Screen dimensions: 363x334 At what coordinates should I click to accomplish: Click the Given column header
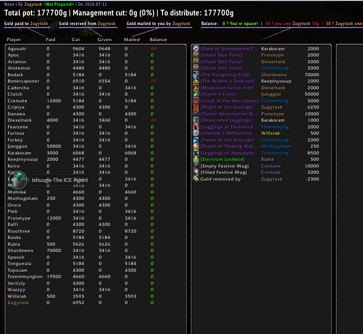pos(105,40)
